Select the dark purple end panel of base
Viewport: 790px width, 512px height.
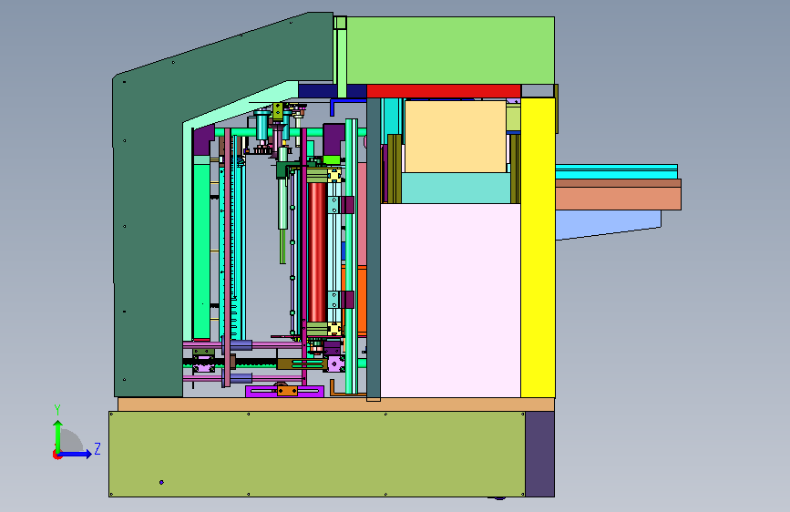[x=539, y=454]
